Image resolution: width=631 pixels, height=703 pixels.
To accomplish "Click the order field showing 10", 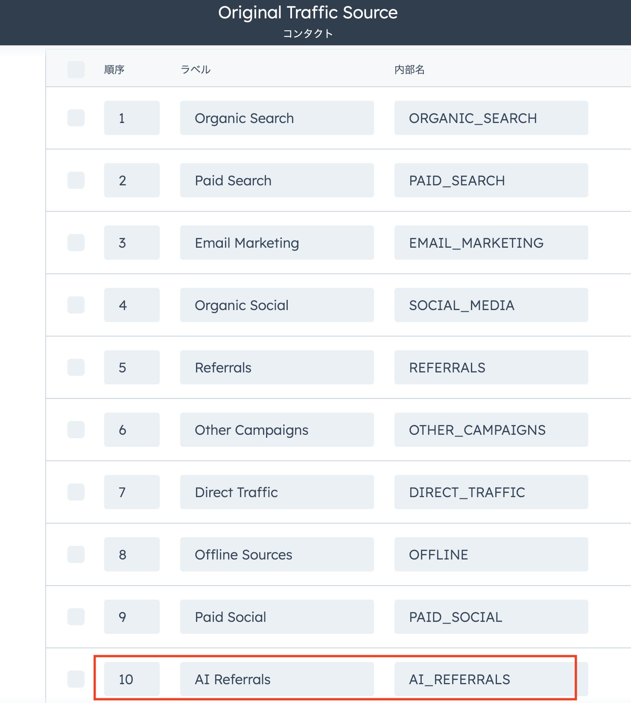I will tap(132, 679).
